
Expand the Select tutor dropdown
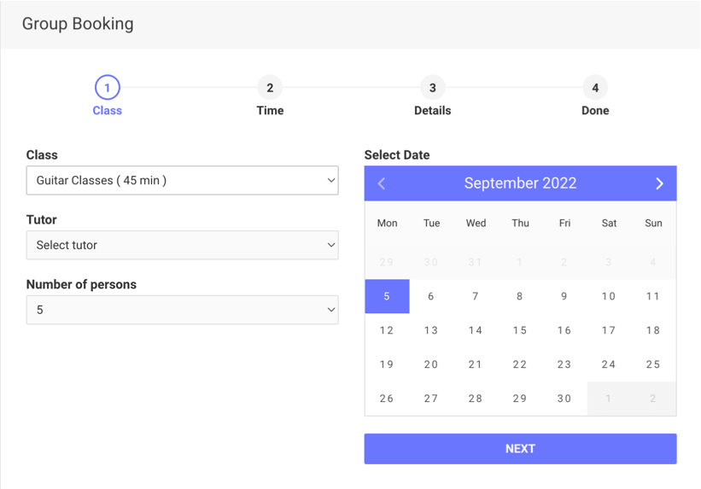[182, 245]
